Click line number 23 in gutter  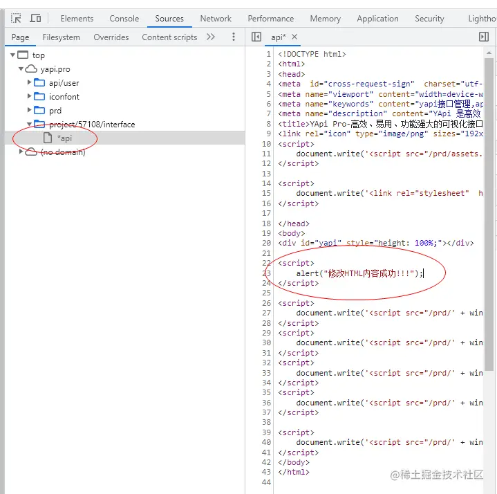(267, 273)
